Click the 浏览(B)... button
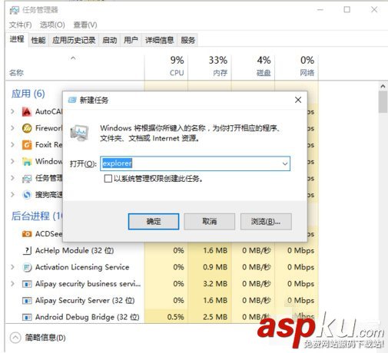 click(266, 222)
